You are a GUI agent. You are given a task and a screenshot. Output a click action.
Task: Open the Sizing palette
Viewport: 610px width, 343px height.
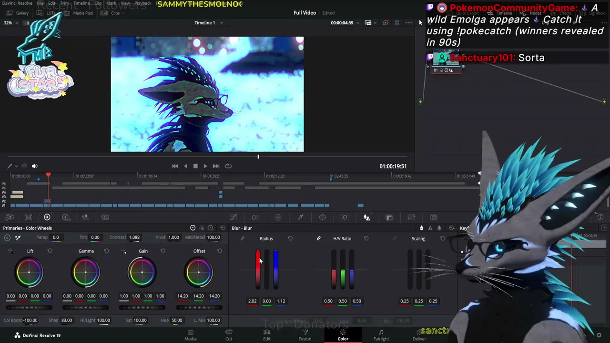pyautogui.click(x=411, y=217)
